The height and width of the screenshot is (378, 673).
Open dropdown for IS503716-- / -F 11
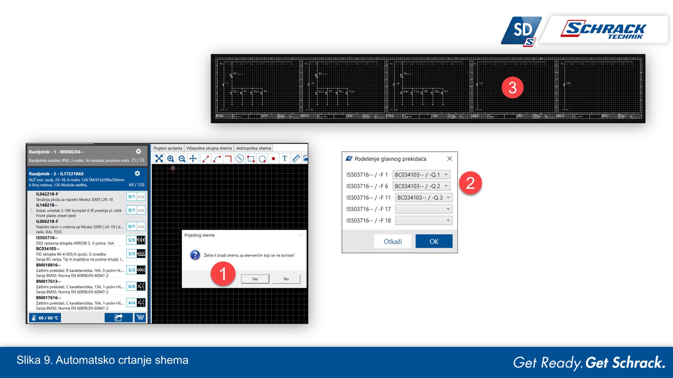point(424,197)
